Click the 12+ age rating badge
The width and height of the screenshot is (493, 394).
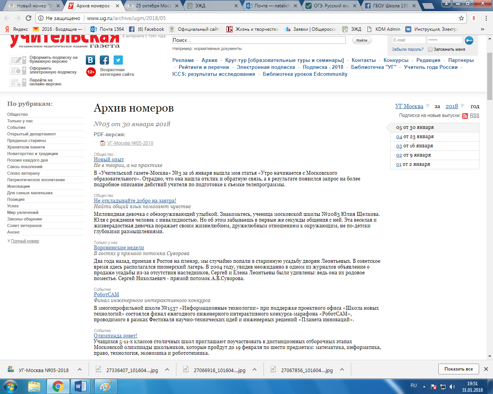[91, 72]
